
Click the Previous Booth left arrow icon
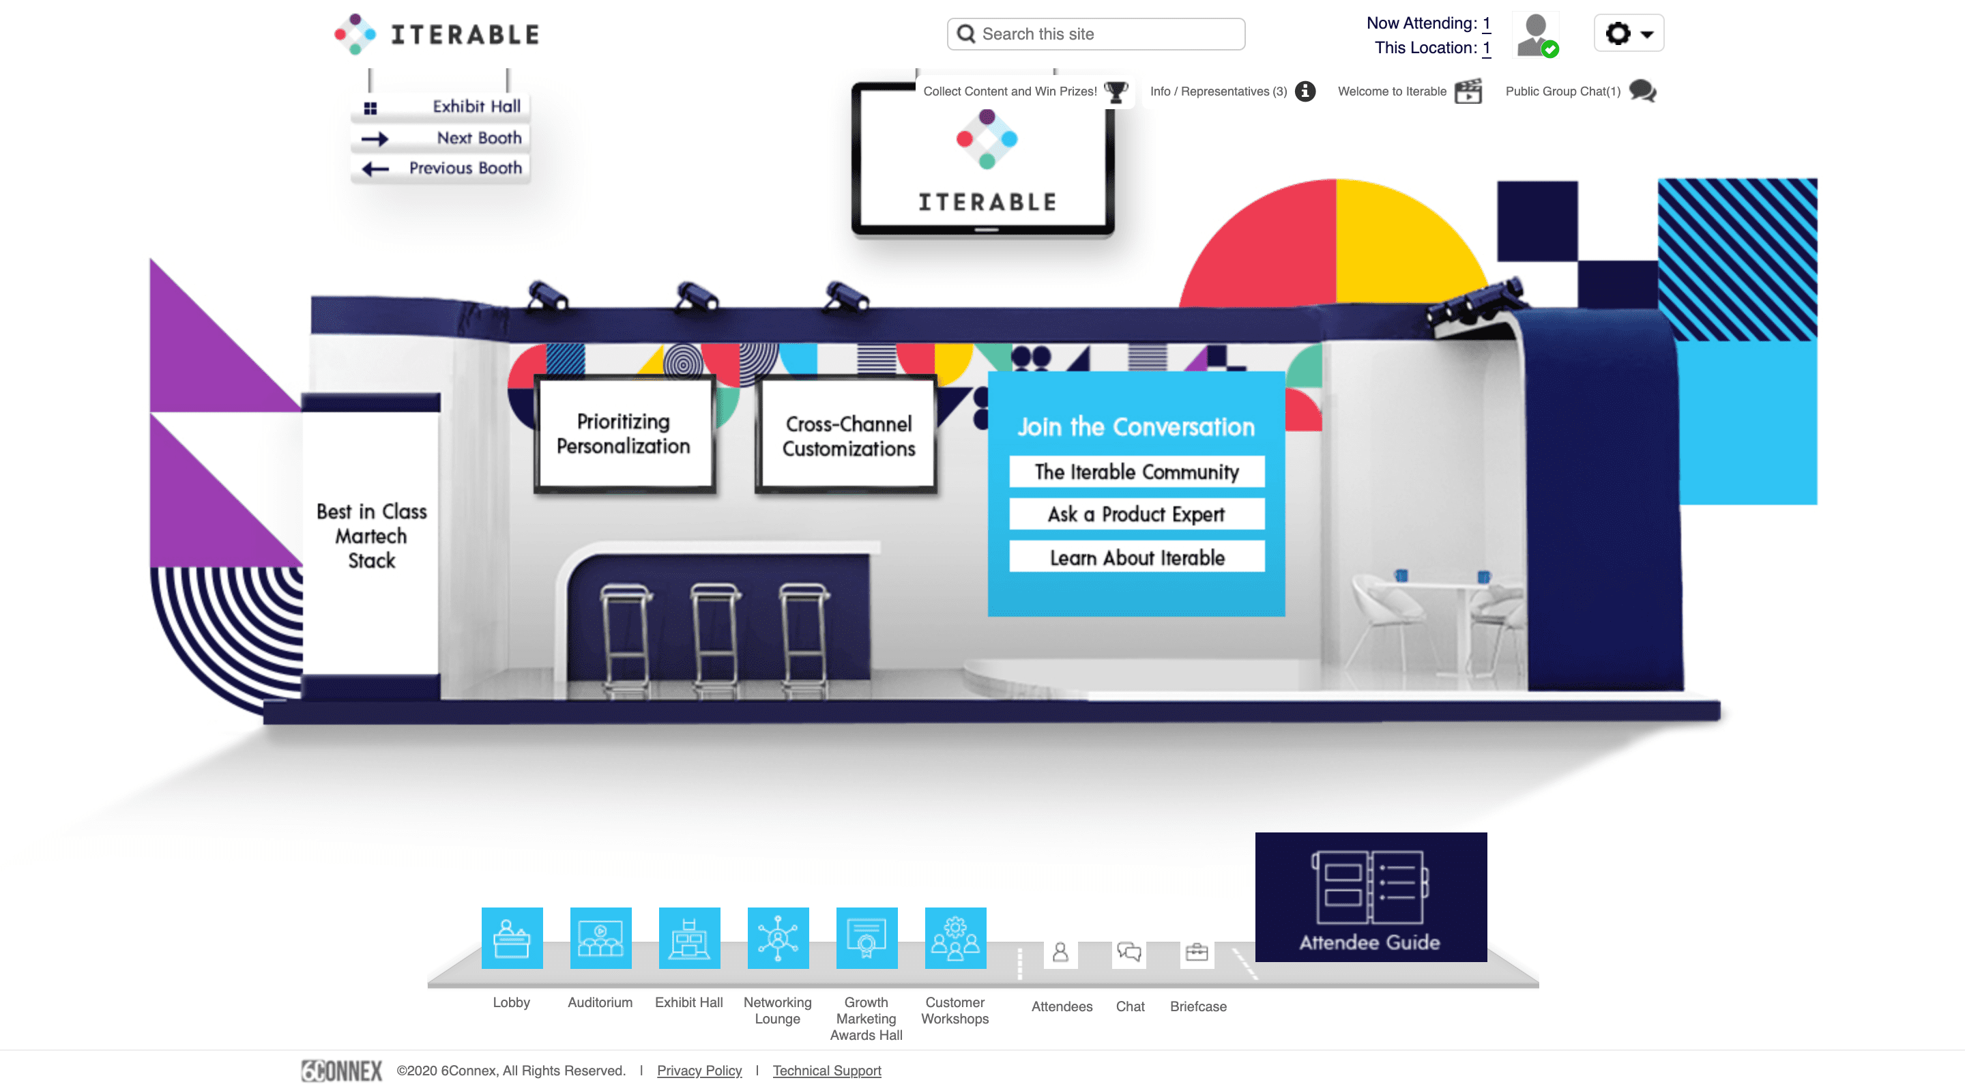[375, 169]
